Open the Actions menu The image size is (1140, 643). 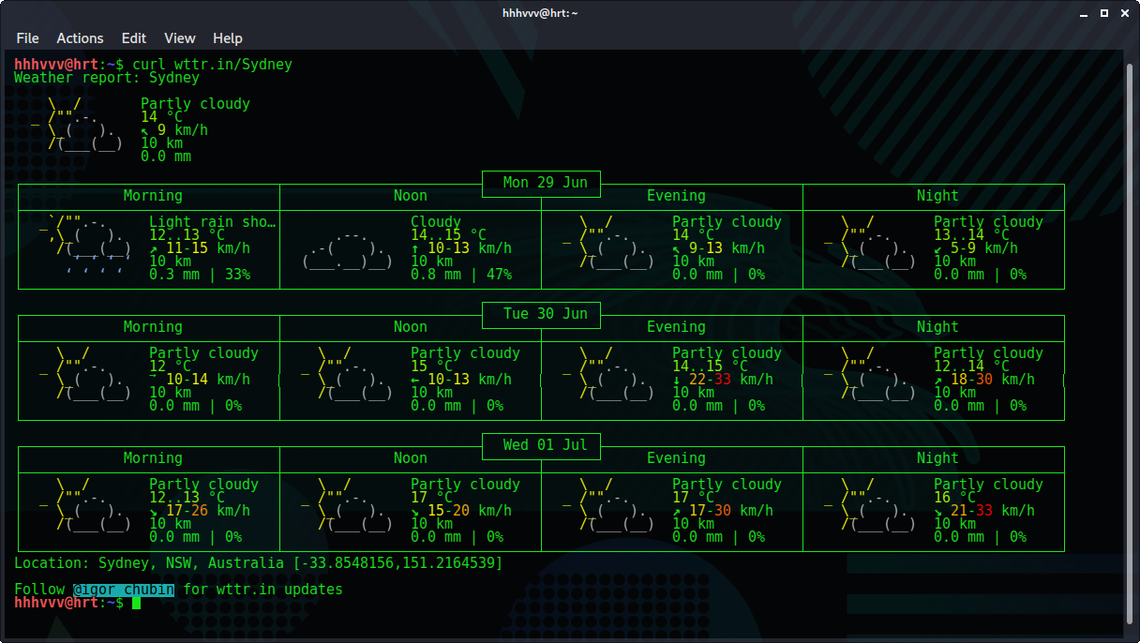(x=80, y=38)
